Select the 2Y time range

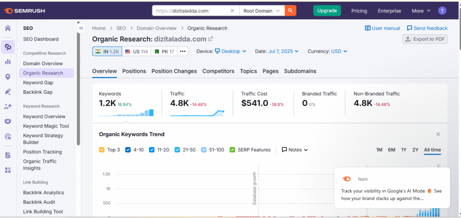tap(415, 150)
